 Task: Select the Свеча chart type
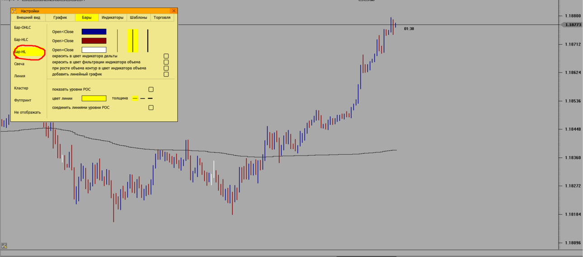[x=19, y=64]
